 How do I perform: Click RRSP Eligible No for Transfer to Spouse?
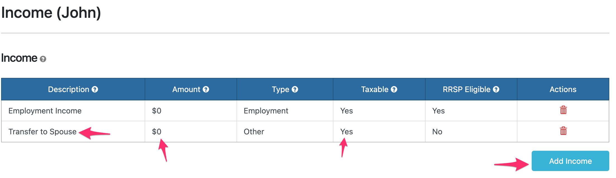click(437, 132)
